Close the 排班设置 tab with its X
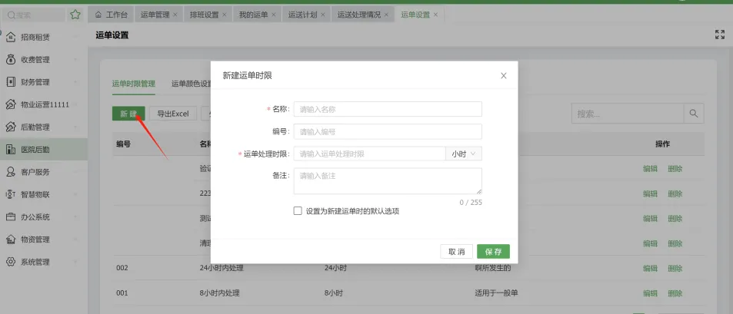Viewport: 733px width, 314px height. pos(225,15)
